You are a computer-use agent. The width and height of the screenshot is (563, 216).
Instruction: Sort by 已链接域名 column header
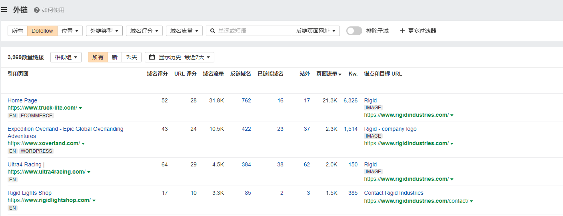(270, 74)
